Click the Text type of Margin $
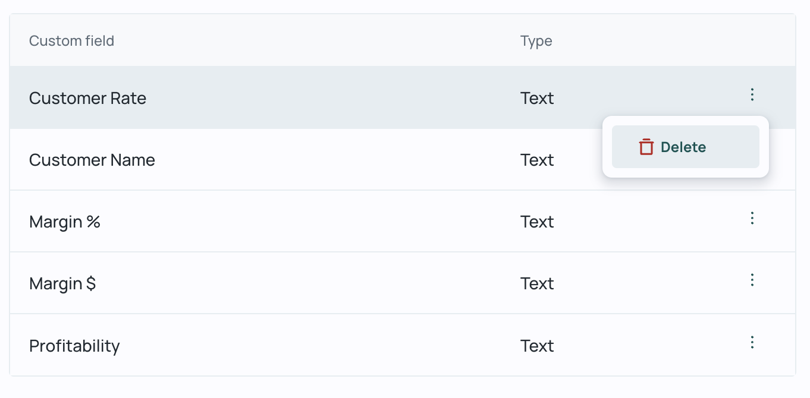Screen dimensions: 810x398 click(537, 283)
